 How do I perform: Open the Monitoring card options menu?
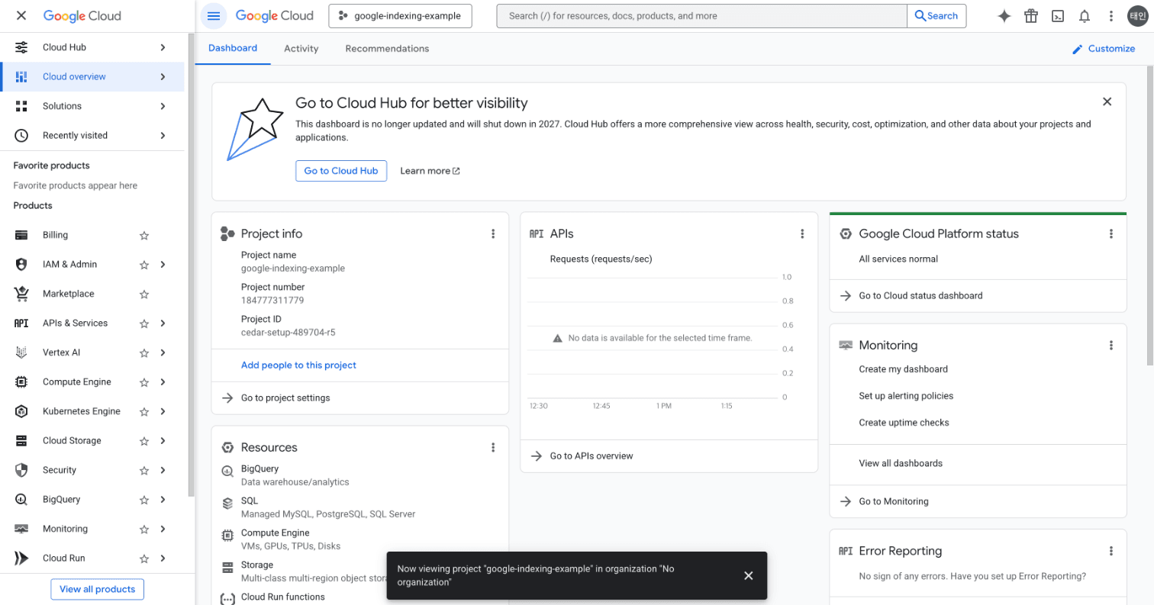point(1111,346)
